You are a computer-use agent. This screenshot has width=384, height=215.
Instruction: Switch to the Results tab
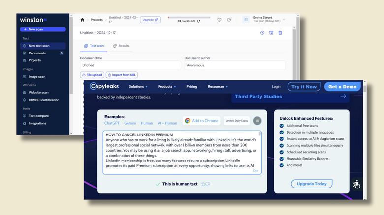[x=121, y=46]
